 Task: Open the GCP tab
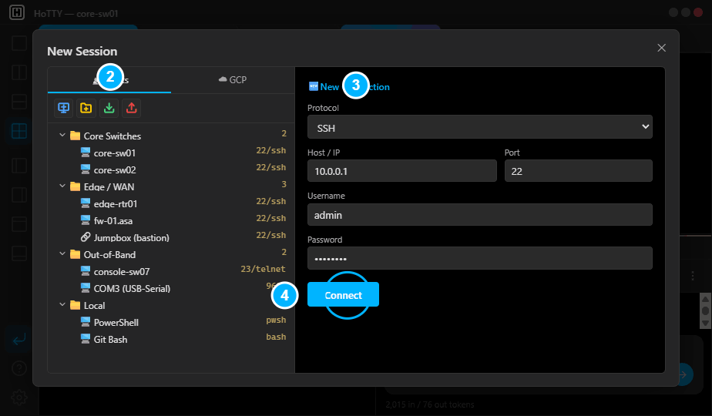(x=233, y=80)
